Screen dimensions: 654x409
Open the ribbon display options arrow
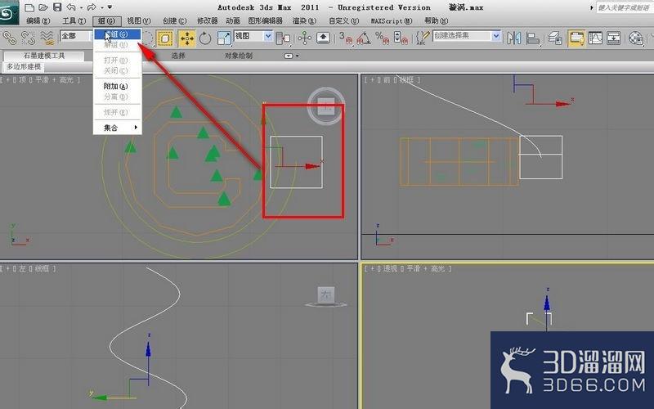click(297, 56)
